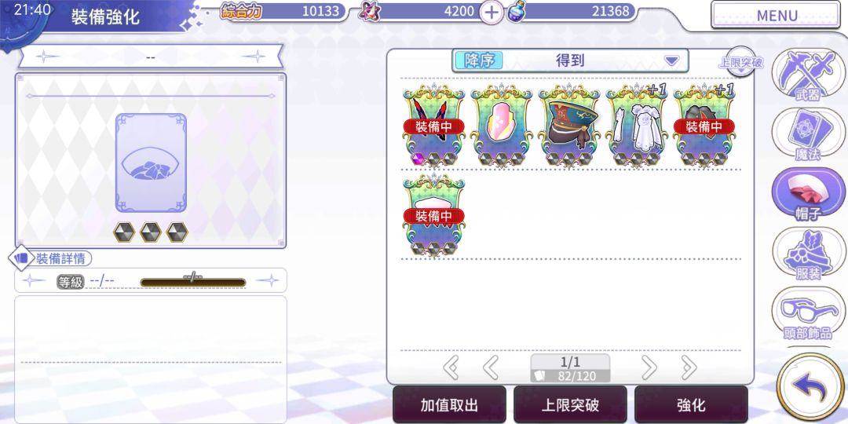Select the 帽子 hat category

click(808, 194)
